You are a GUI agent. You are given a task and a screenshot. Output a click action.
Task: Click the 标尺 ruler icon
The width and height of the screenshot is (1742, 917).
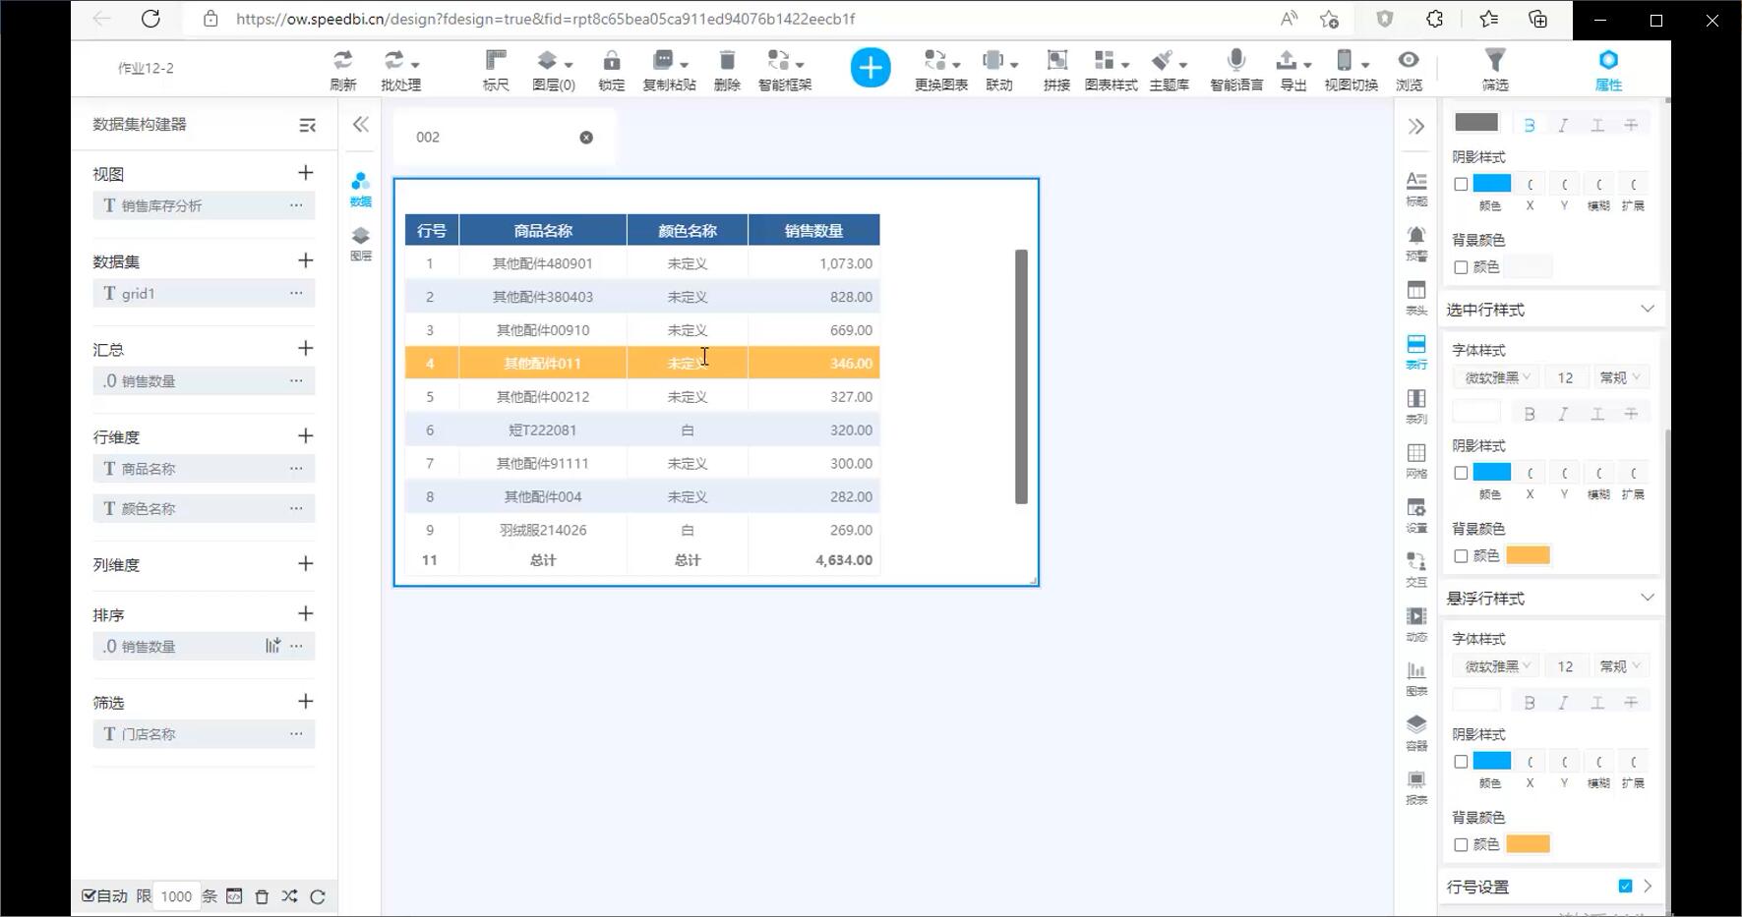pos(496,69)
